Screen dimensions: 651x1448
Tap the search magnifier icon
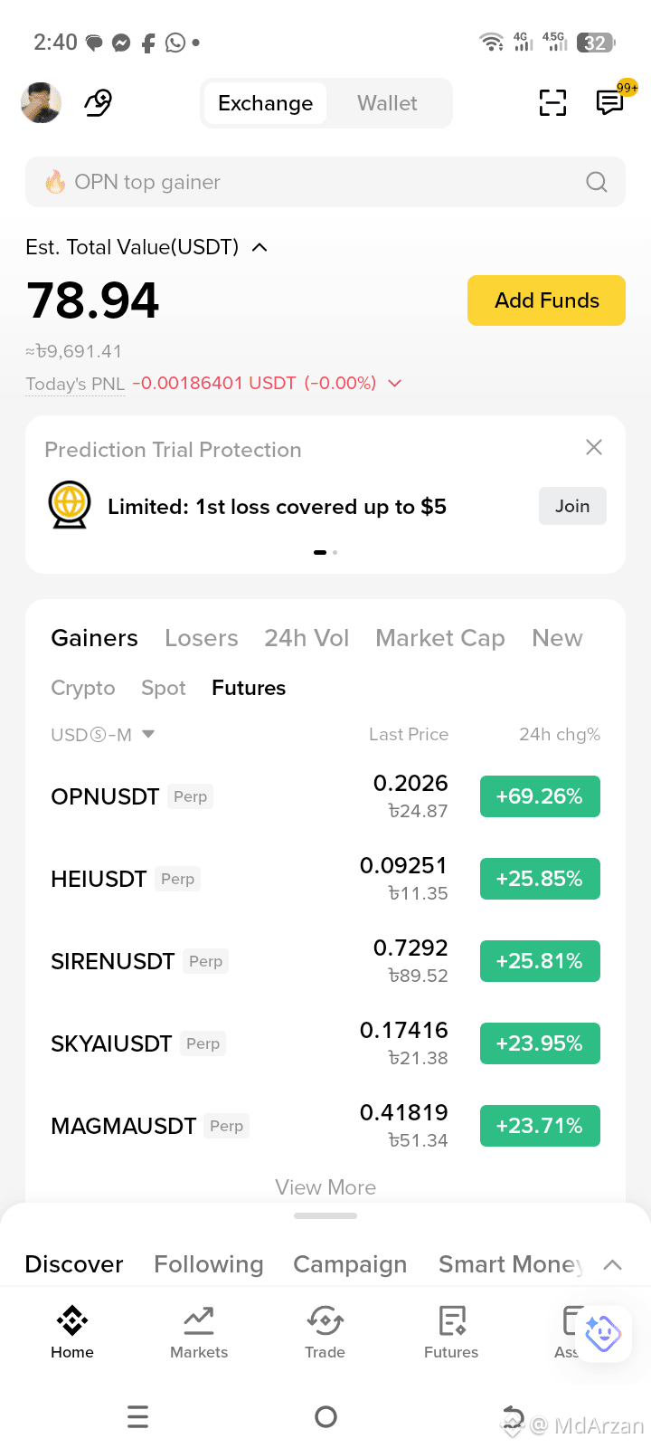pyautogui.click(x=596, y=182)
